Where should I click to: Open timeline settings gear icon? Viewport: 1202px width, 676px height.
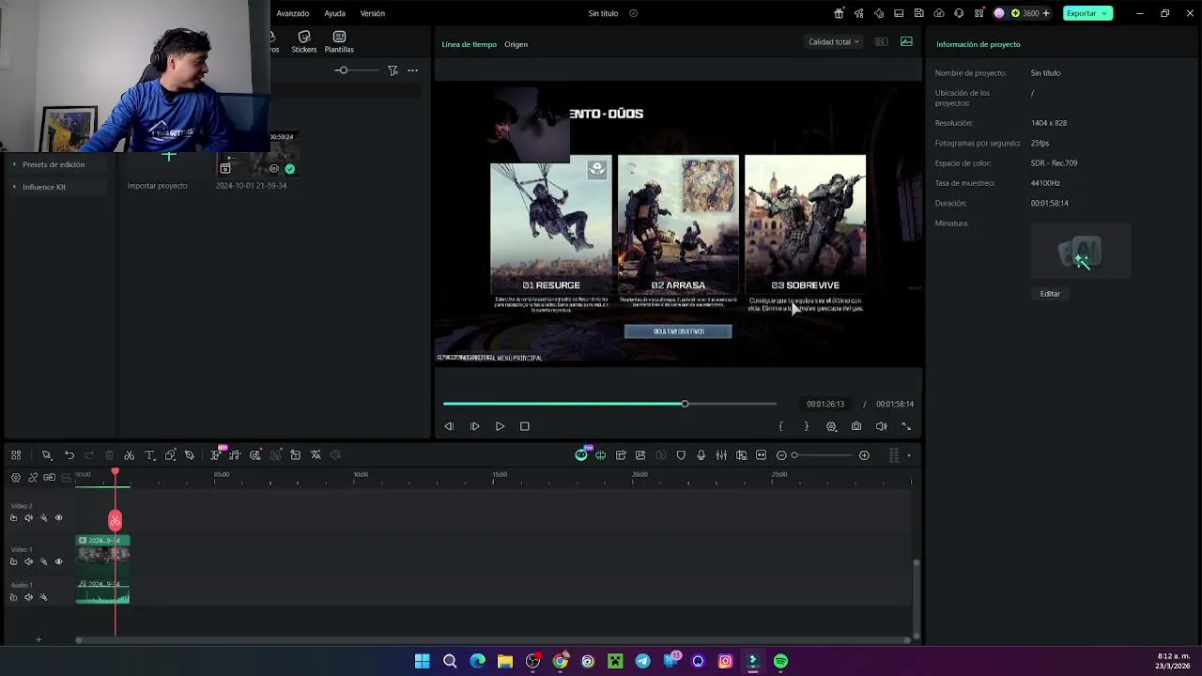coord(15,477)
